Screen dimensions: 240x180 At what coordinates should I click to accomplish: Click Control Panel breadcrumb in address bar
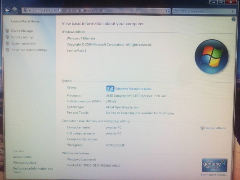tap(42, 10)
